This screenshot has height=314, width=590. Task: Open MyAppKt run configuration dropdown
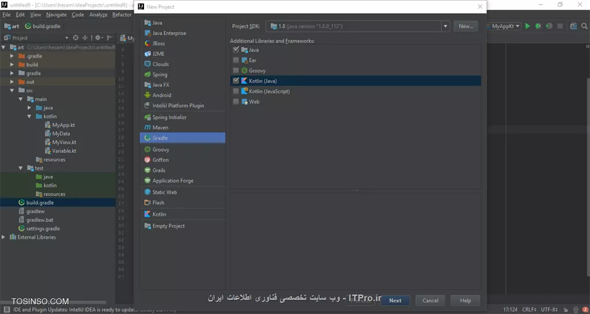point(504,26)
